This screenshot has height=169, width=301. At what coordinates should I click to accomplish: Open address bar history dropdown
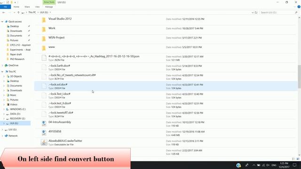[x=253, y=13]
